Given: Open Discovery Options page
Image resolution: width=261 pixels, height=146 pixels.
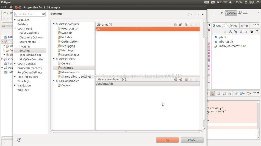Looking at the screenshot, I should (x=31, y=37).
